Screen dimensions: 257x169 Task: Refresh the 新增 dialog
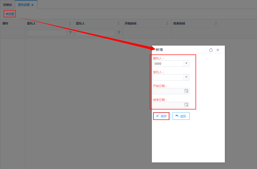tap(211, 50)
